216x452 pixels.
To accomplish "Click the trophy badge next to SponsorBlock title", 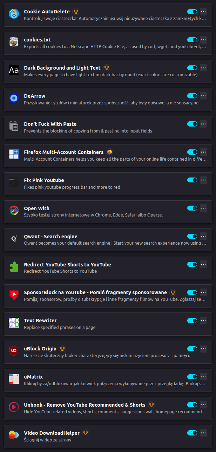I will 173,292.
